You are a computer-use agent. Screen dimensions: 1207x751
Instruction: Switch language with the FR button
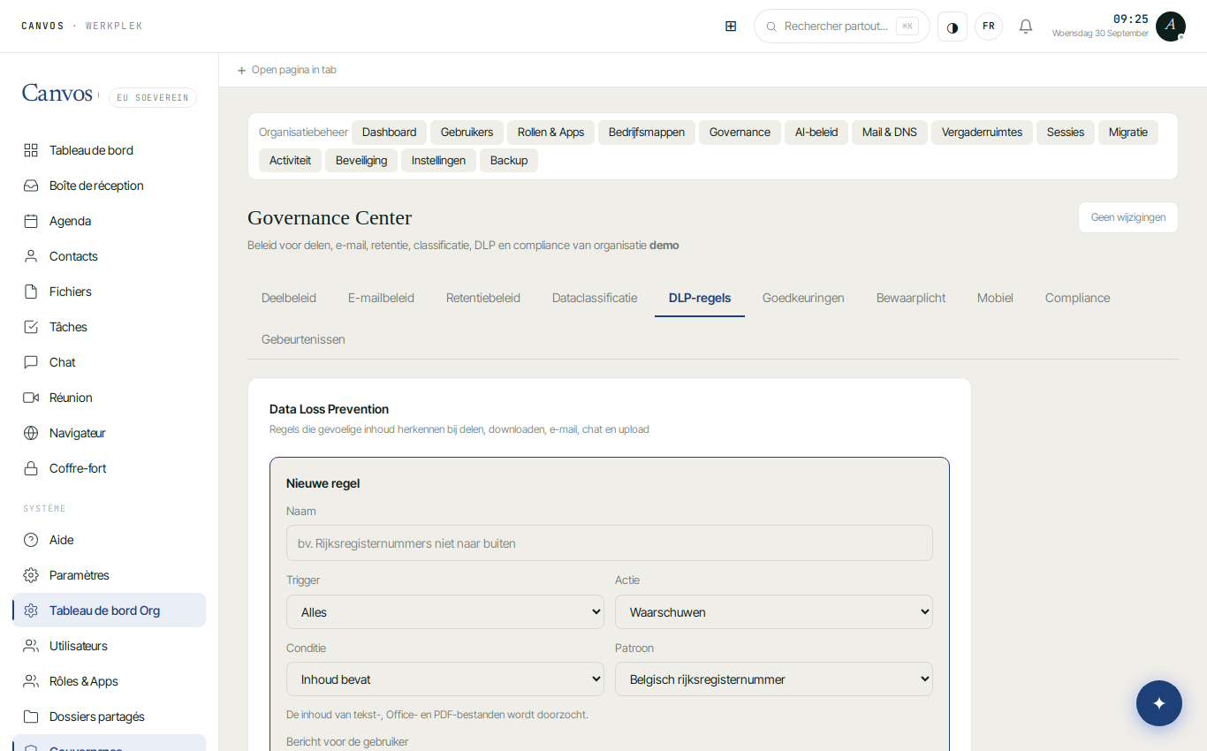[x=989, y=27]
